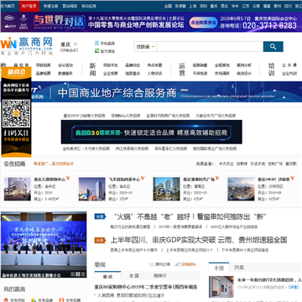This screenshot has width=302, height=302.
Task: Open 企业内训 under 培训 navigation
Action: point(289,73)
